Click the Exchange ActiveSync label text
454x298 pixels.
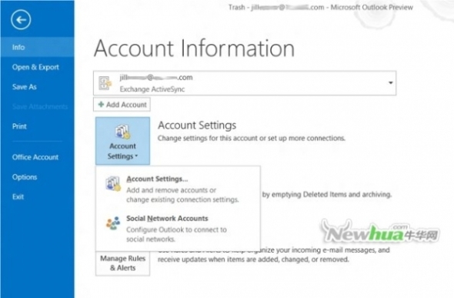tap(152, 89)
